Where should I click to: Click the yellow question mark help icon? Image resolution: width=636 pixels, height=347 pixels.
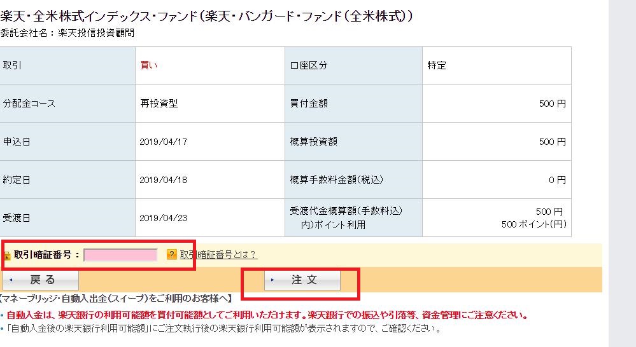[x=172, y=254]
